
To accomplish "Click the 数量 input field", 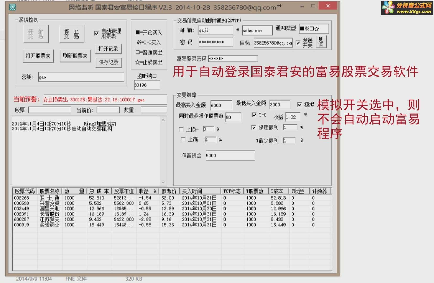I will 154,110.
